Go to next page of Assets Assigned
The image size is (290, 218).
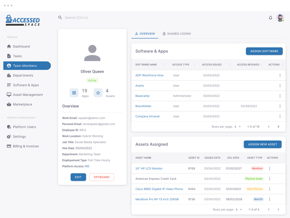pos(278,210)
